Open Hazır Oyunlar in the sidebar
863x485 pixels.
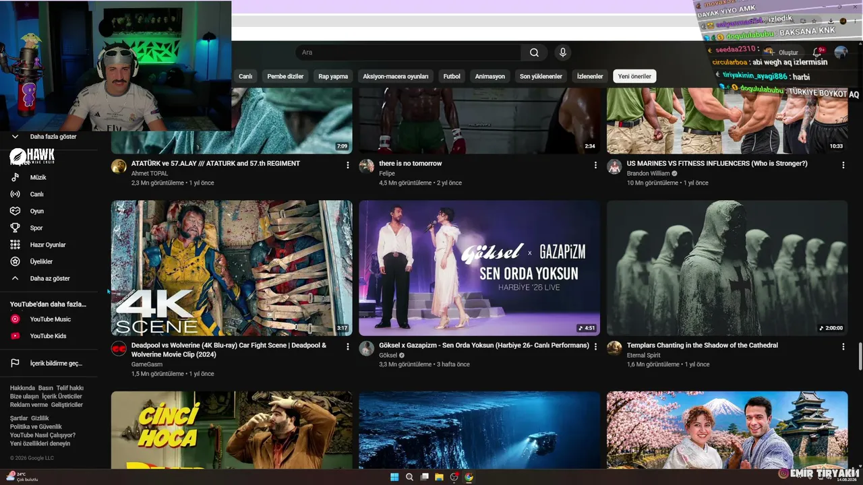(x=48, y=245)
